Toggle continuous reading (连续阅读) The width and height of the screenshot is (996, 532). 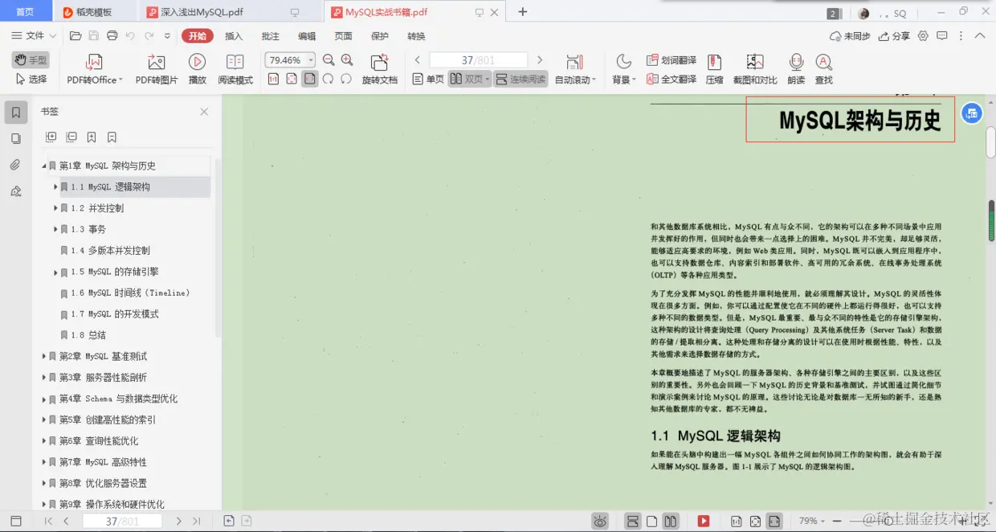520,79
